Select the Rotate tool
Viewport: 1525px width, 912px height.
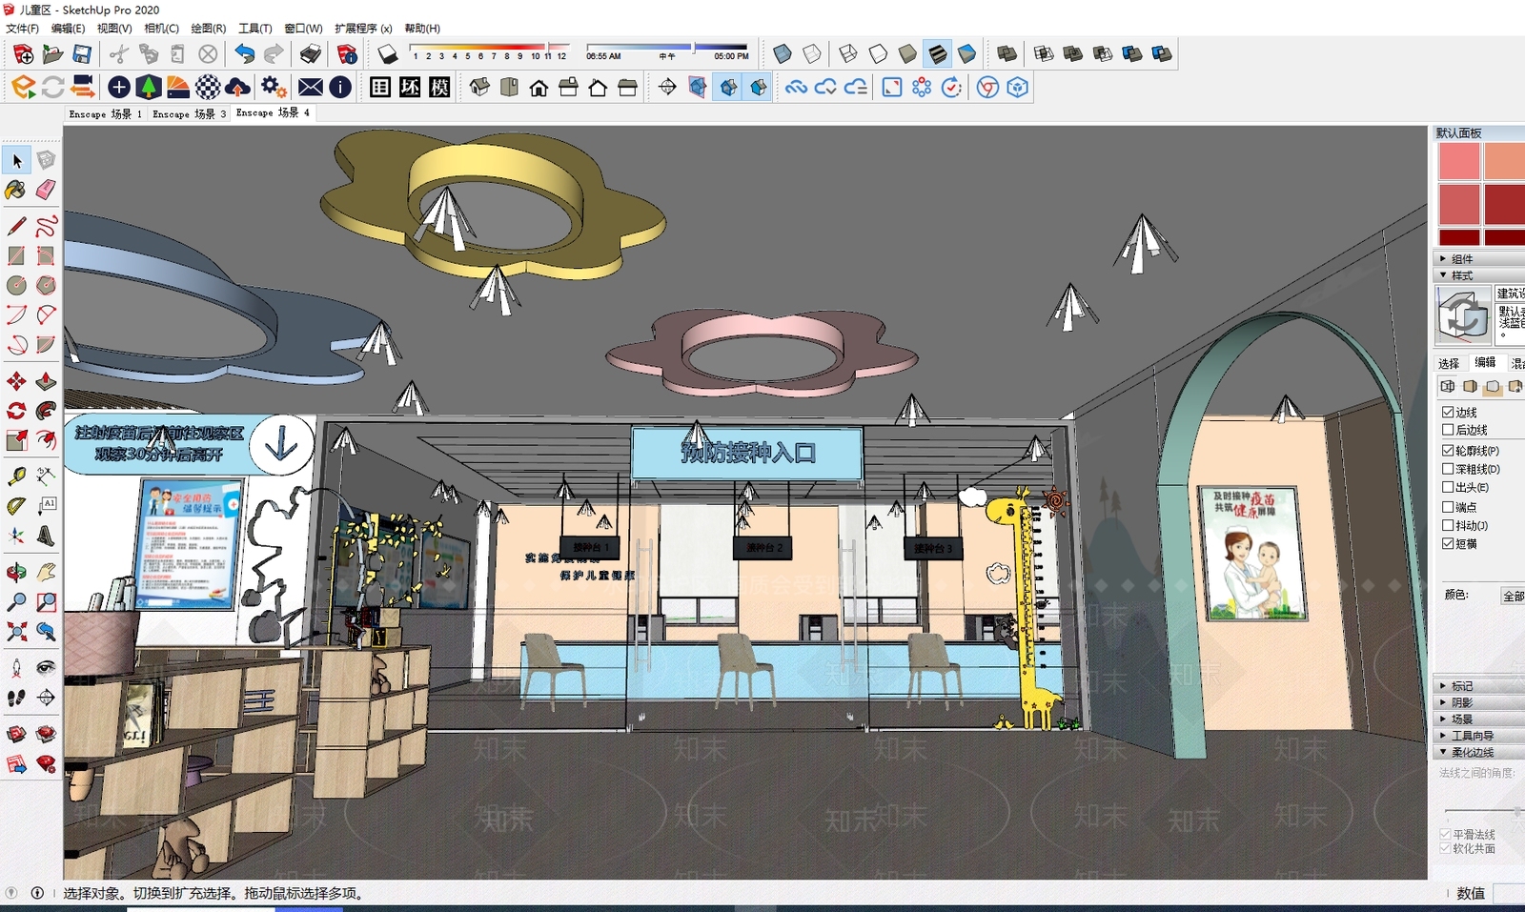coord(16,412)
